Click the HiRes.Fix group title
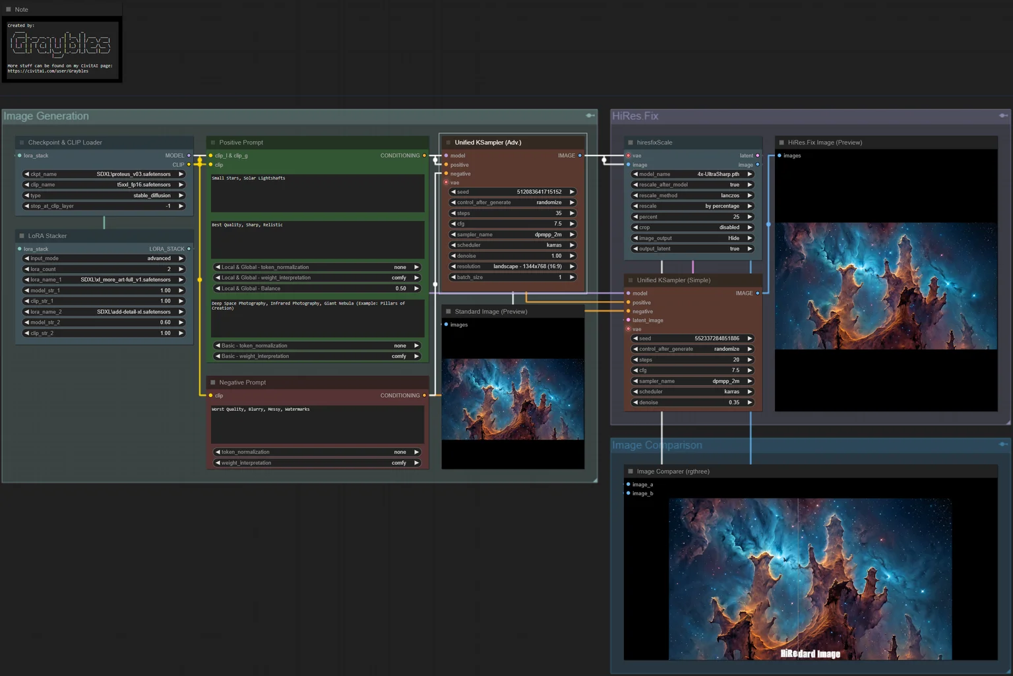Viewport: 1013px width, 676px height. tap(635, 116)
